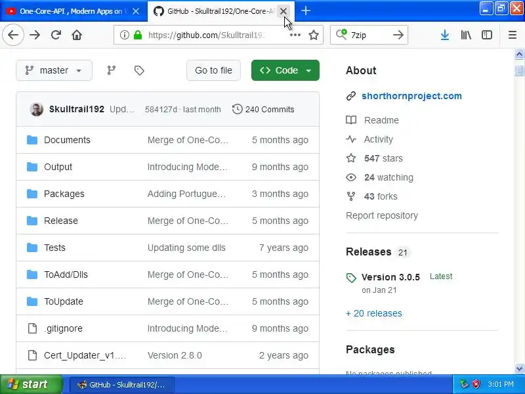The width and height of the screenshot is (525, 394).
Task: Bookmark this page with the star icon
Action: (314, 35)
